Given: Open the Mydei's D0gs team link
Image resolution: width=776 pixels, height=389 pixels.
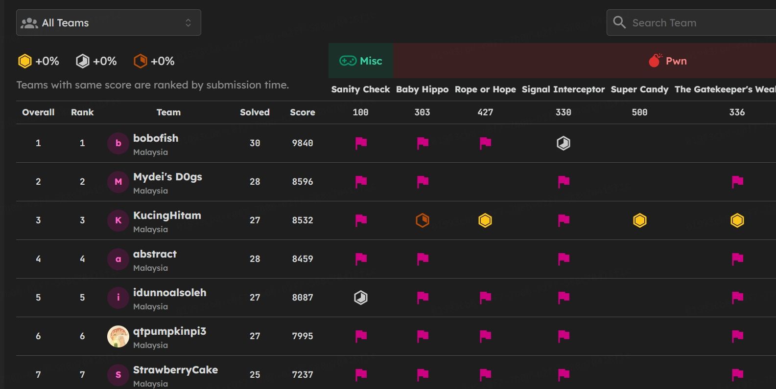Looking at the screenshot, I should pos(167,177).
